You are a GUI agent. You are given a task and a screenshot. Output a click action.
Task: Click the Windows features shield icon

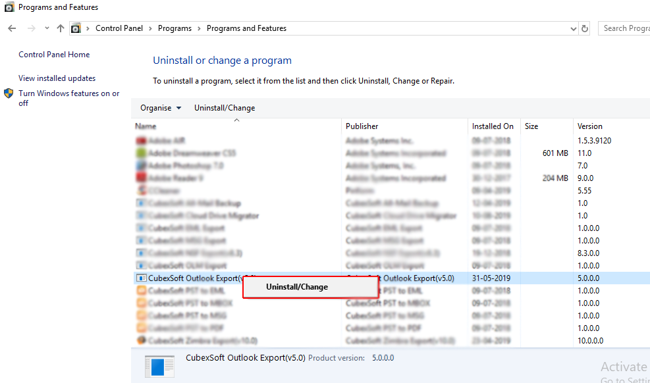coord(9,93)
